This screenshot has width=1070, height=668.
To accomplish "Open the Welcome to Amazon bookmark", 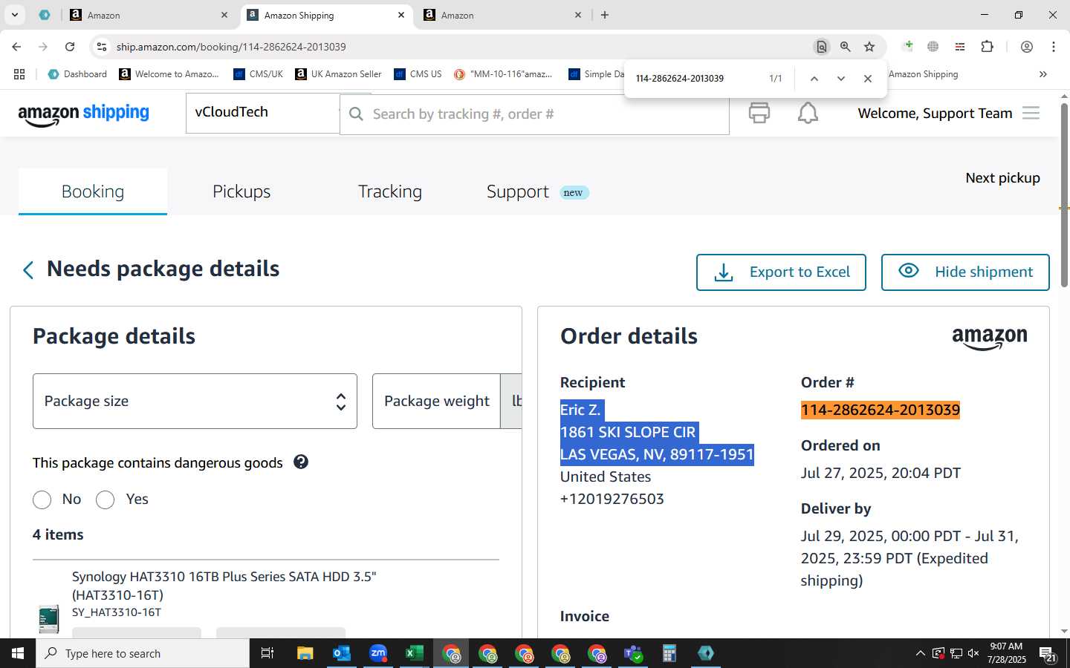I will tap(169, 74).
